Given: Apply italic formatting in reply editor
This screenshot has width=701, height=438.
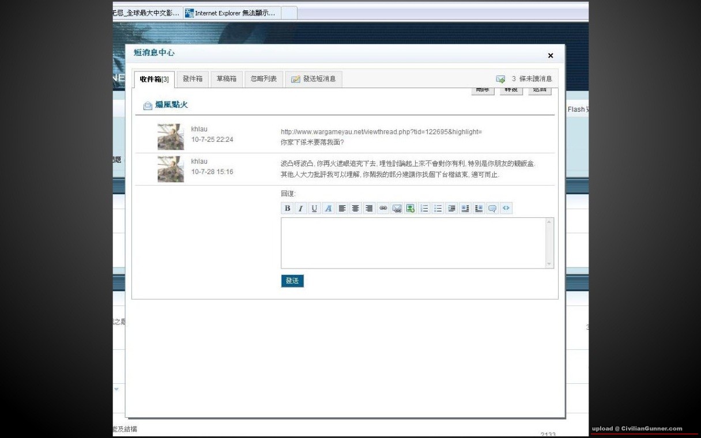Looking at the screenshot, I should tap(300, 209).
